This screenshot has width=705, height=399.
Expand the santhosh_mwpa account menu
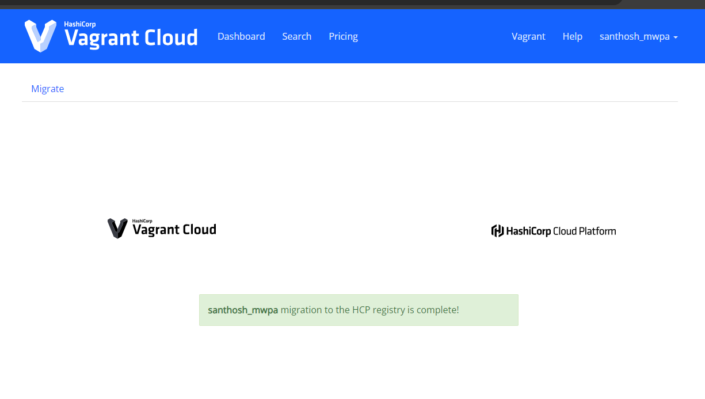634,36
